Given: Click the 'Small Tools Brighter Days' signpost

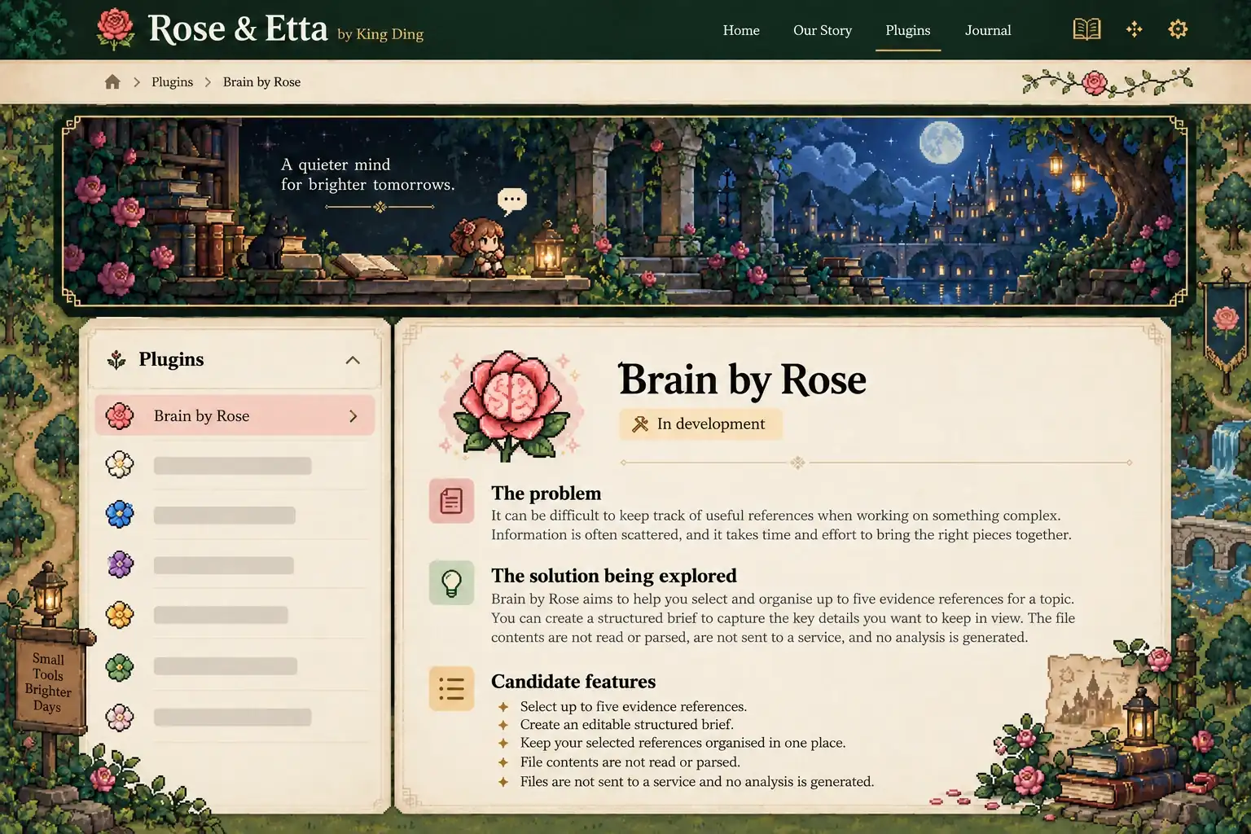Looking at the screenshot, I should click(48, 683).
